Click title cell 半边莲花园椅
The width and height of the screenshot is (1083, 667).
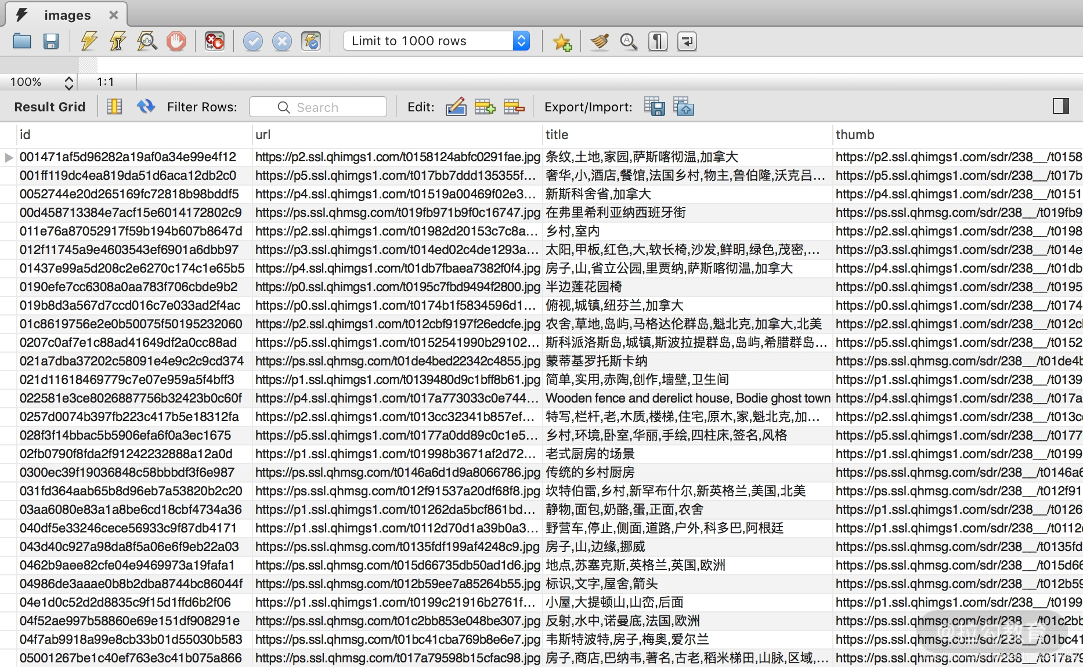(x=688, y=287)
